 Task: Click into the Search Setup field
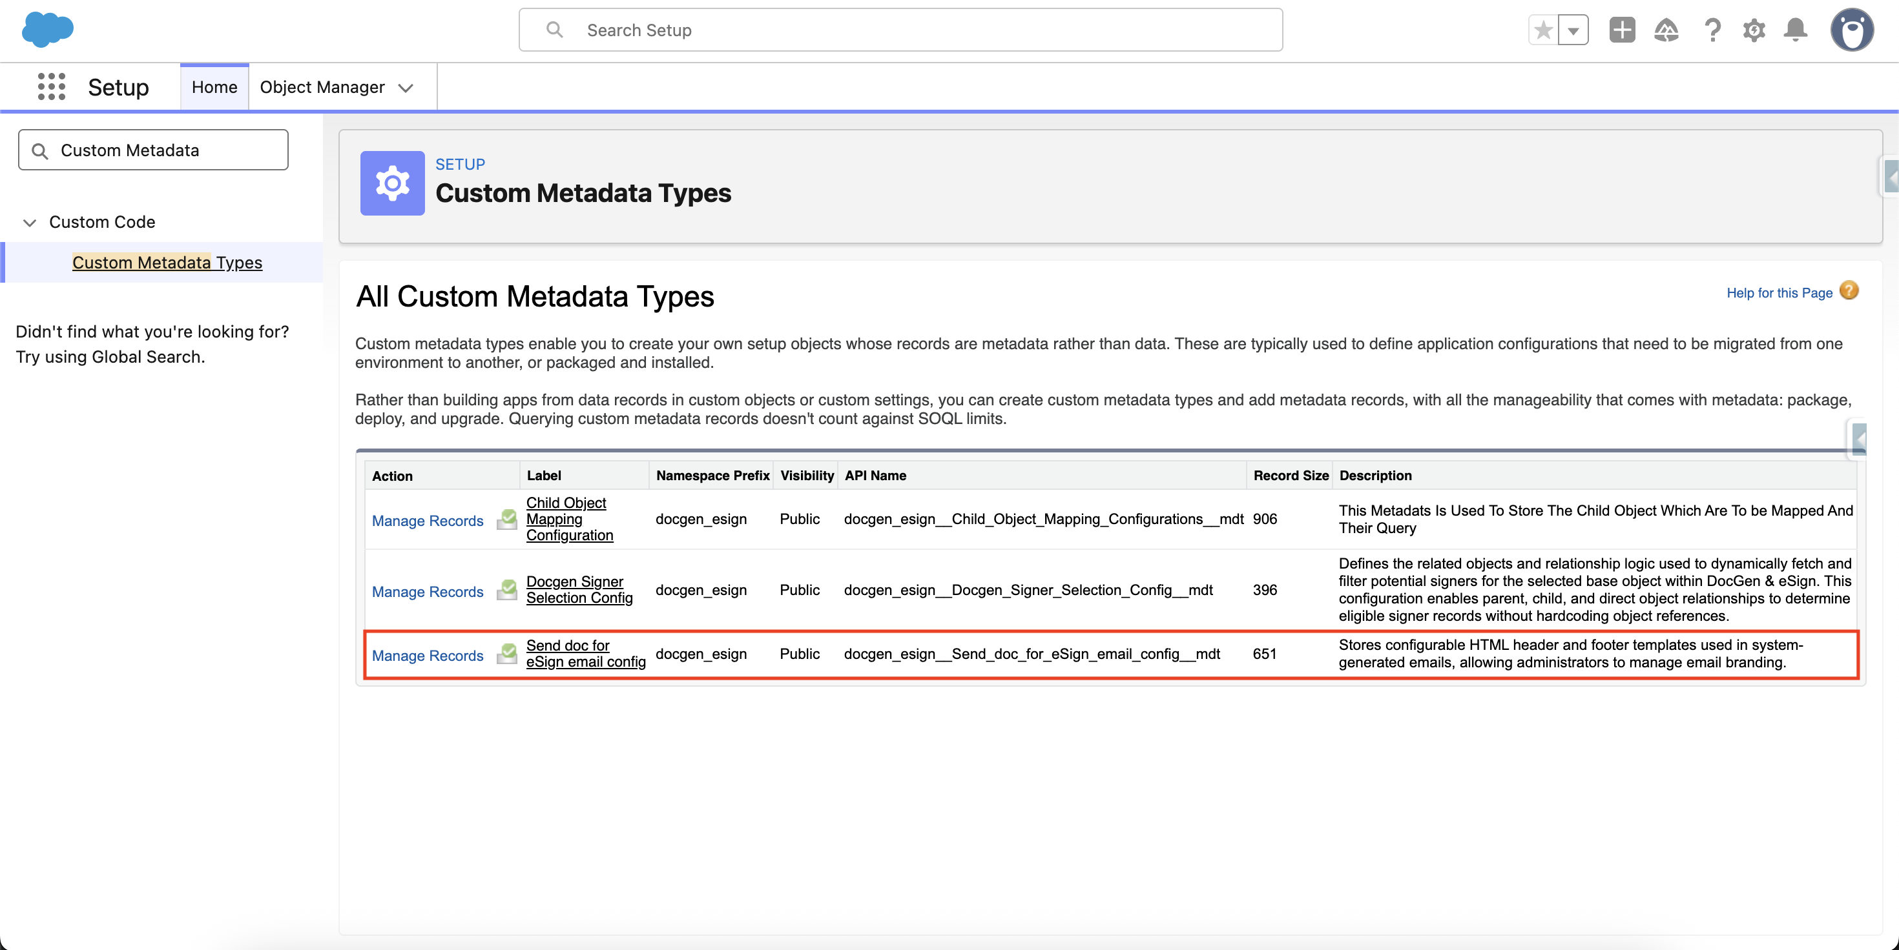(901, 30)
